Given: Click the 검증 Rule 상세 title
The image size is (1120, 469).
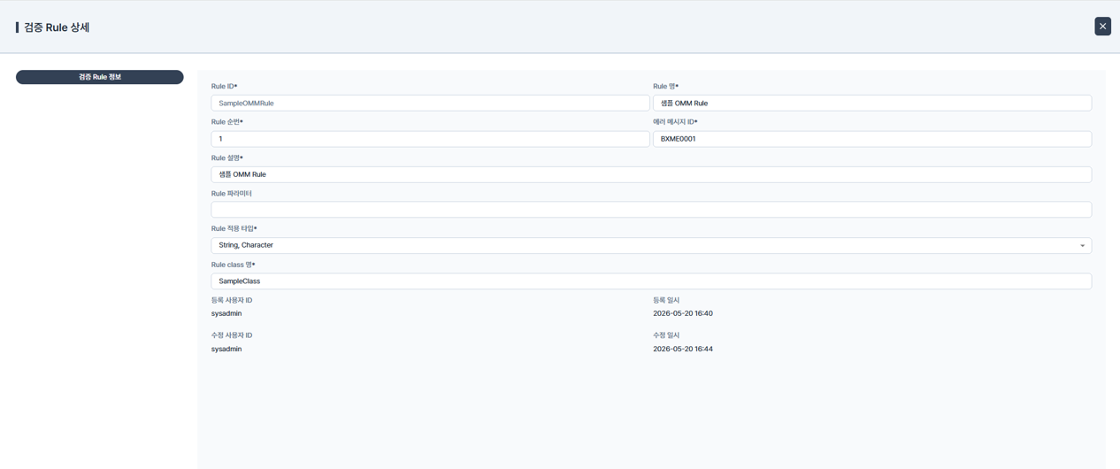Looking at the screenshot, I should [57, 27].
